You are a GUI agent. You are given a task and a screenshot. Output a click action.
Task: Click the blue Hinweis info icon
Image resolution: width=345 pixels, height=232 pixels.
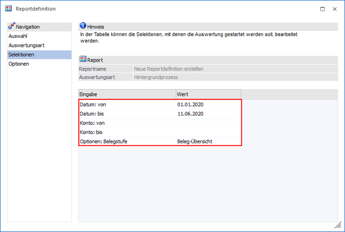pyautogui.click(x=83, y=26)
